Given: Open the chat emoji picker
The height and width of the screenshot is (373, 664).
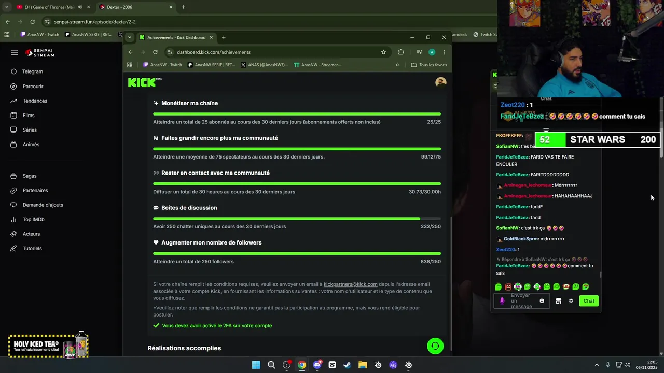Looking at the screenshot, I should 542,301.
